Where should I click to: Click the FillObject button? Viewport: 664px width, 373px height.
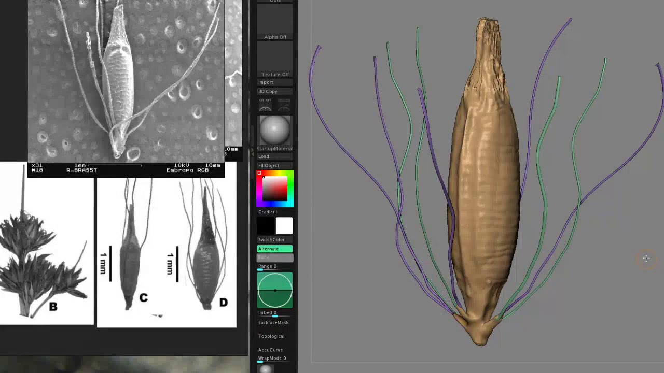coord(275,165)
